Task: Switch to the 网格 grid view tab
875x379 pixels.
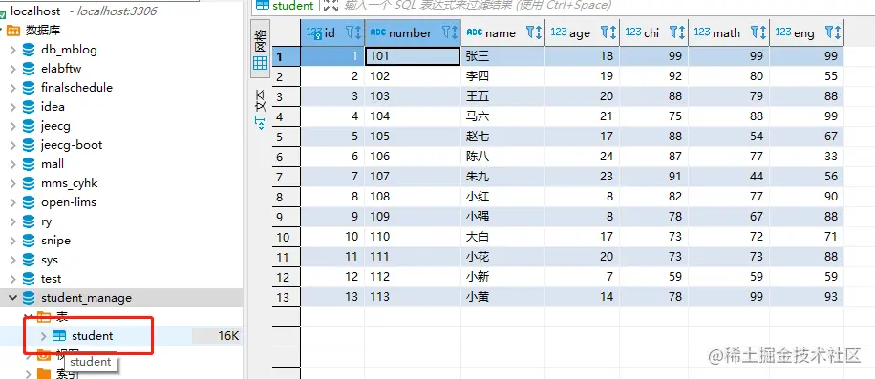Action: (260, 49)
